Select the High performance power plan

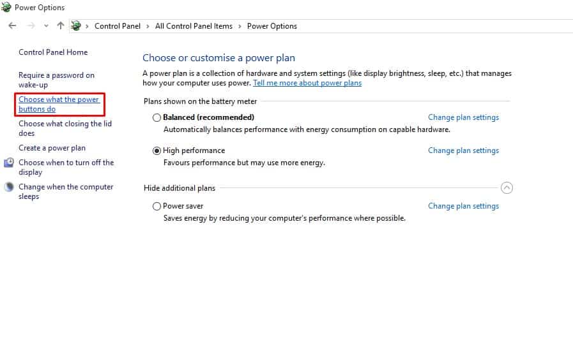pos(157,151)
